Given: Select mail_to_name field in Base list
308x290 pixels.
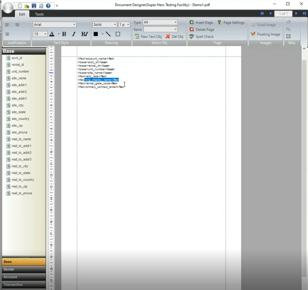Looking at the screenshot, I should 19,139.
